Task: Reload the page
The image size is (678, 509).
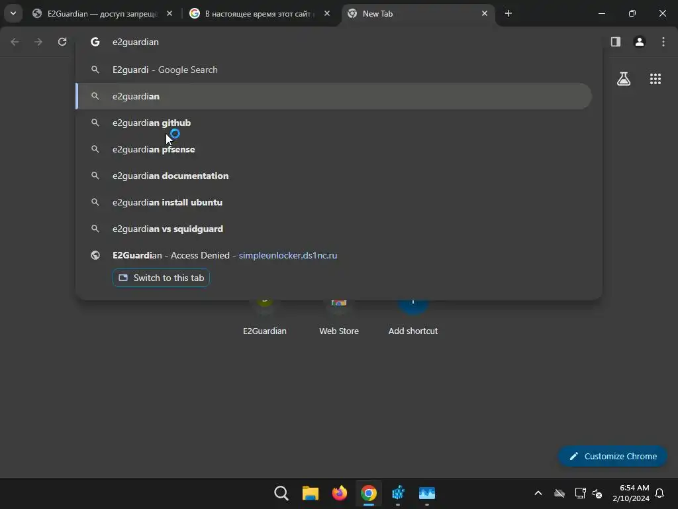Action: tap(62, 42)
